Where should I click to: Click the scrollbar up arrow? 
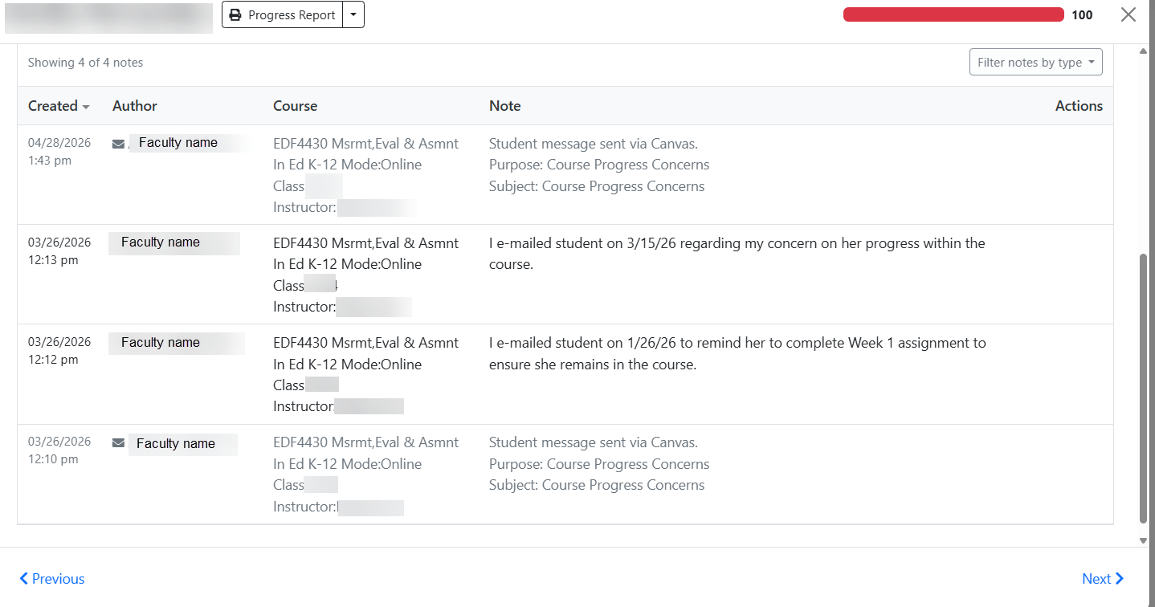(x=1144, y=51)
